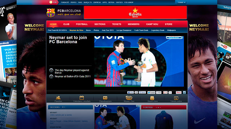Select the MEMBERS main tab
Image resolution: width=231 pixels, height=129 pixels.
pos(134,24)
